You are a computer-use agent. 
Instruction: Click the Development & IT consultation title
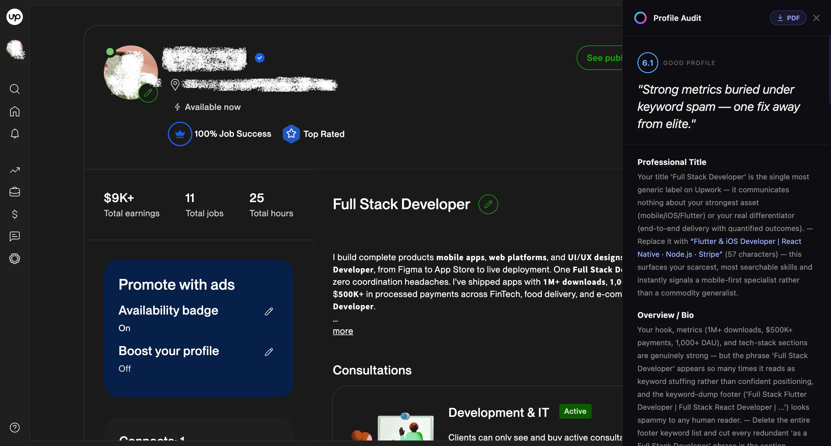point(499,413)
